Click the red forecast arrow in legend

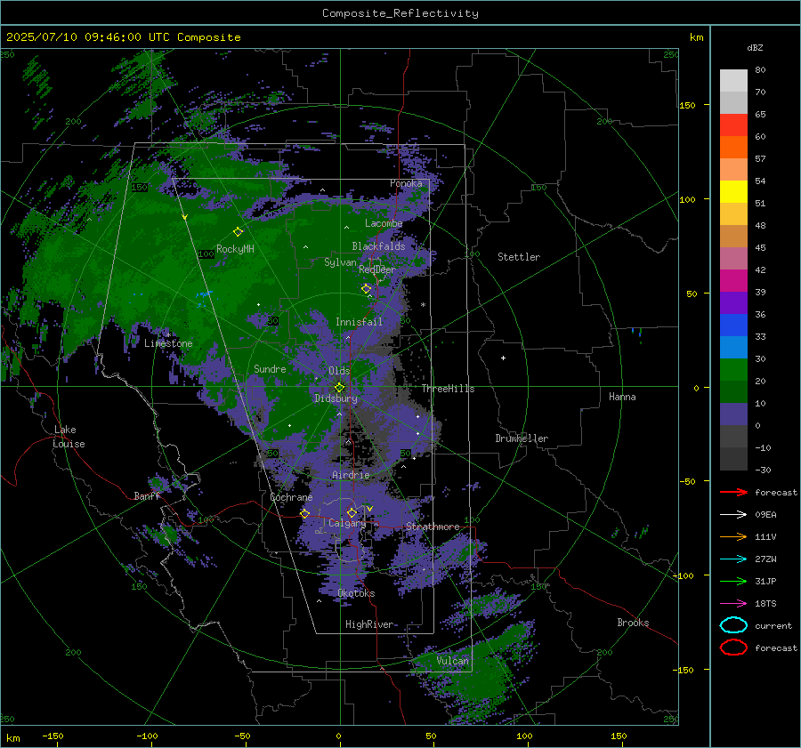pos(733,492)
